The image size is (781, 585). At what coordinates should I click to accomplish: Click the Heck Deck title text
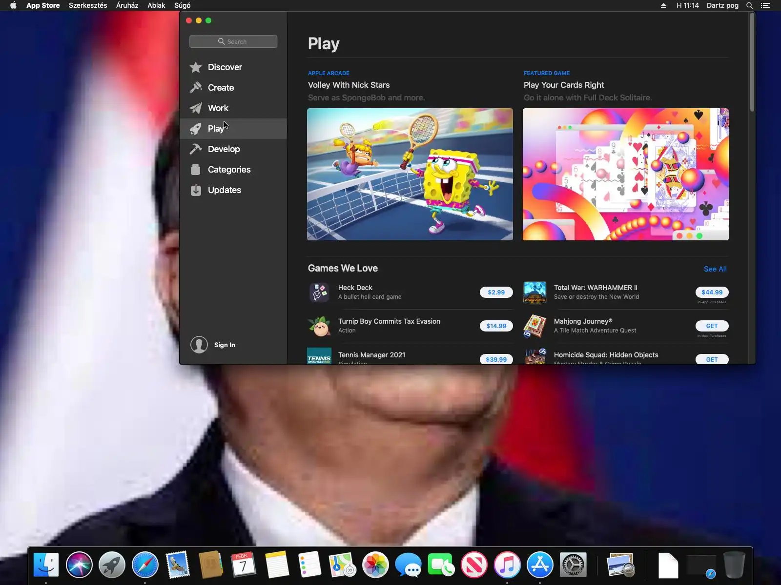pyautogui.click(x=355, y=288)
